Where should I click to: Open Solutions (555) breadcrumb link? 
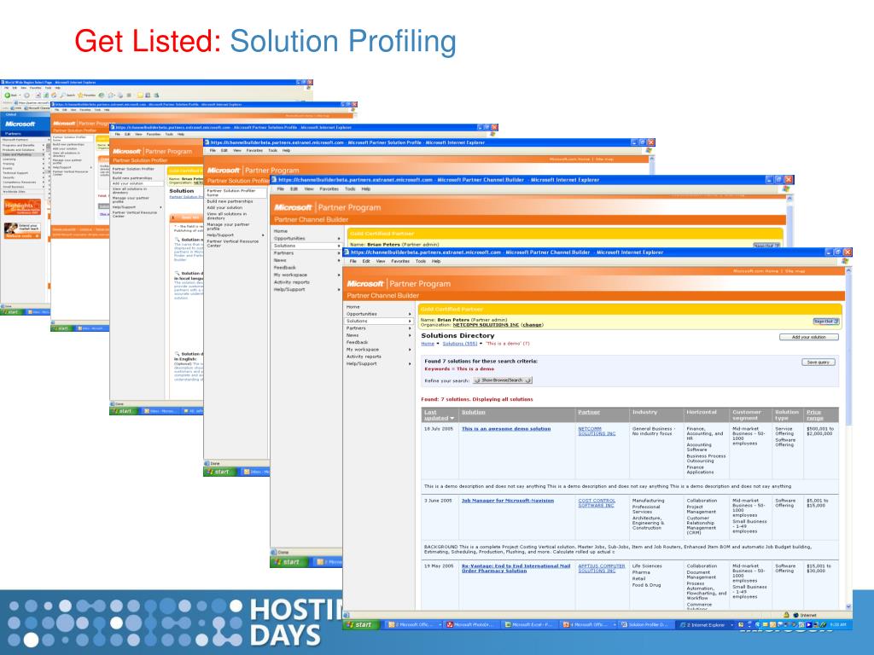[x=460, y=344]
